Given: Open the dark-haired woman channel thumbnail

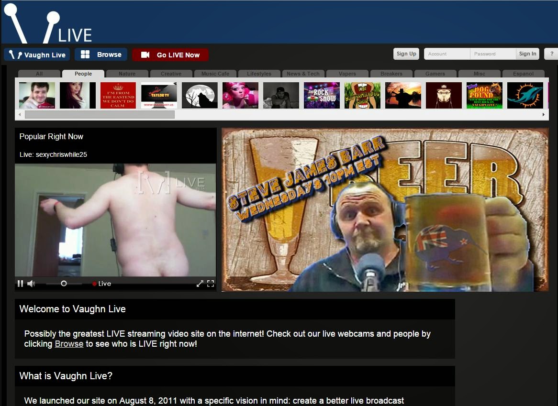Looking at the screenshot, I should [78, 95].
